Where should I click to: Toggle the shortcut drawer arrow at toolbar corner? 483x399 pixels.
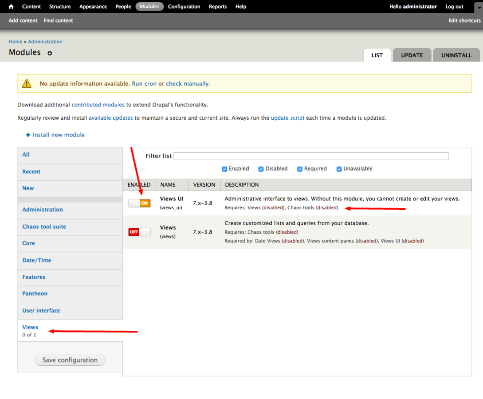[479, 7]
